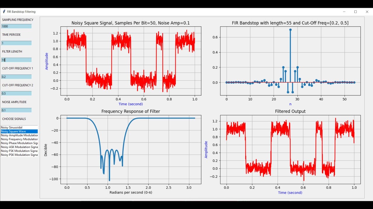Close the FIR Bandstop Filtering window
The height and width of the screenshot is (209, 373).
click(367, 12)
